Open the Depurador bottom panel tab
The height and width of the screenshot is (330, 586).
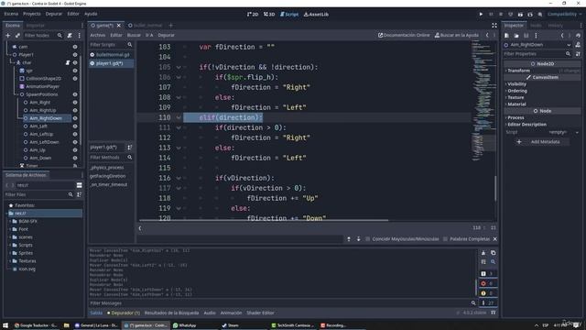pos(124,313)
